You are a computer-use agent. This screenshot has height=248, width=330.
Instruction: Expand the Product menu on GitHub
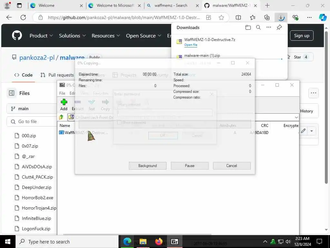(x=41, y=36)
